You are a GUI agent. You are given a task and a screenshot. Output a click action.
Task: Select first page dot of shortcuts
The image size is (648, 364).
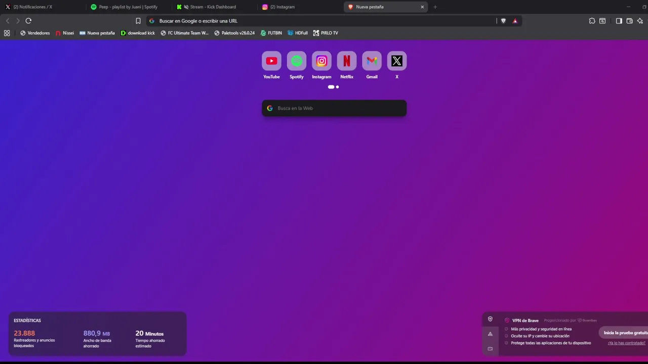[331, 87]
